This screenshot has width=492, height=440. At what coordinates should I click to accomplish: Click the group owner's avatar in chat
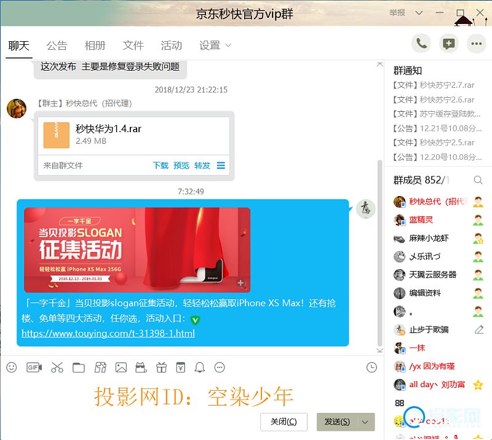coord(17,109)
